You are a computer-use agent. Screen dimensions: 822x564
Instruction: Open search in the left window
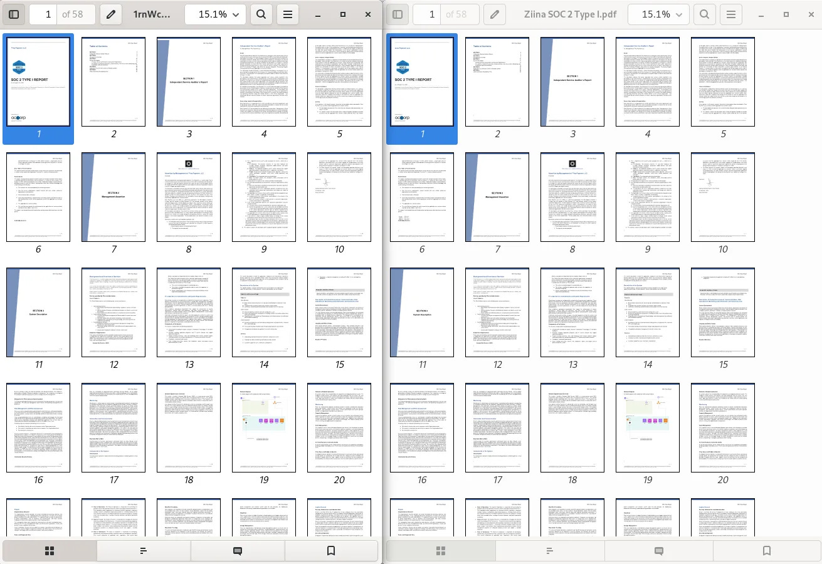point(261,14)
